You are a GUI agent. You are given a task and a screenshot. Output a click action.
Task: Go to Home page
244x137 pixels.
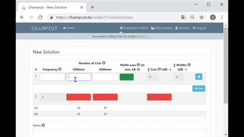point(69,28)
